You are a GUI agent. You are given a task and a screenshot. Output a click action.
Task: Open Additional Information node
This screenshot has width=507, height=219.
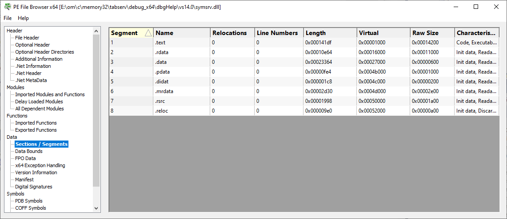click(39, 59)
